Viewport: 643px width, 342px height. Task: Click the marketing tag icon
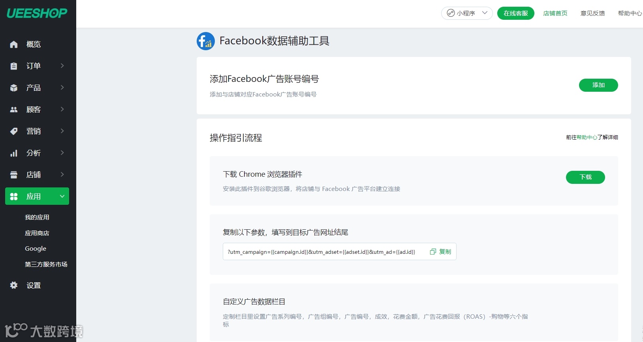tap(14, 131)
